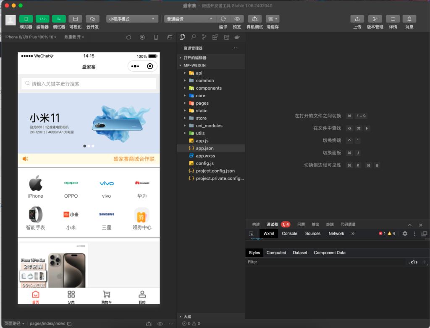The width and height of the screenshot is (430, 328).
Task: Click the simulator stop record icon
Action: pos(142,37)
